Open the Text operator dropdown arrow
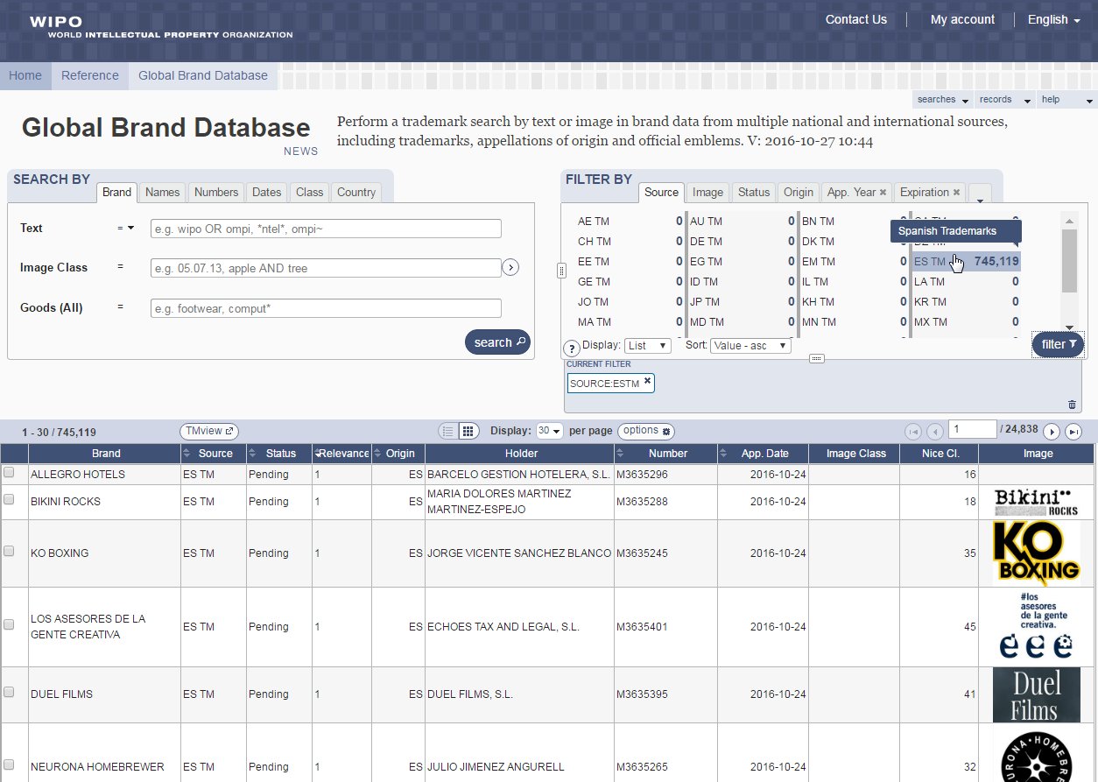The width and height of the screenshot is (1098, 782). 130,228
